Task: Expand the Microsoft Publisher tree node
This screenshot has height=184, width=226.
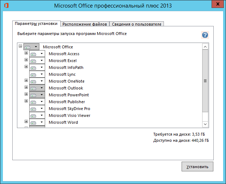Action: [x=26, y=101]
